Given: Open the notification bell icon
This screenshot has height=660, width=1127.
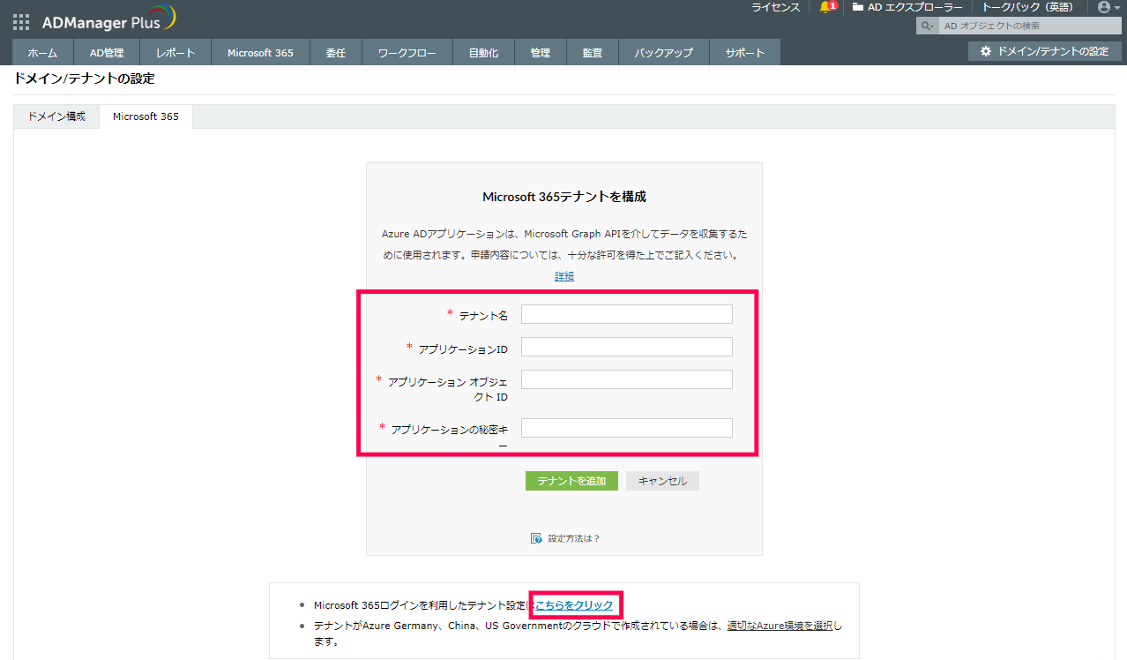Looking at the screenshot, I should [826, 7].
